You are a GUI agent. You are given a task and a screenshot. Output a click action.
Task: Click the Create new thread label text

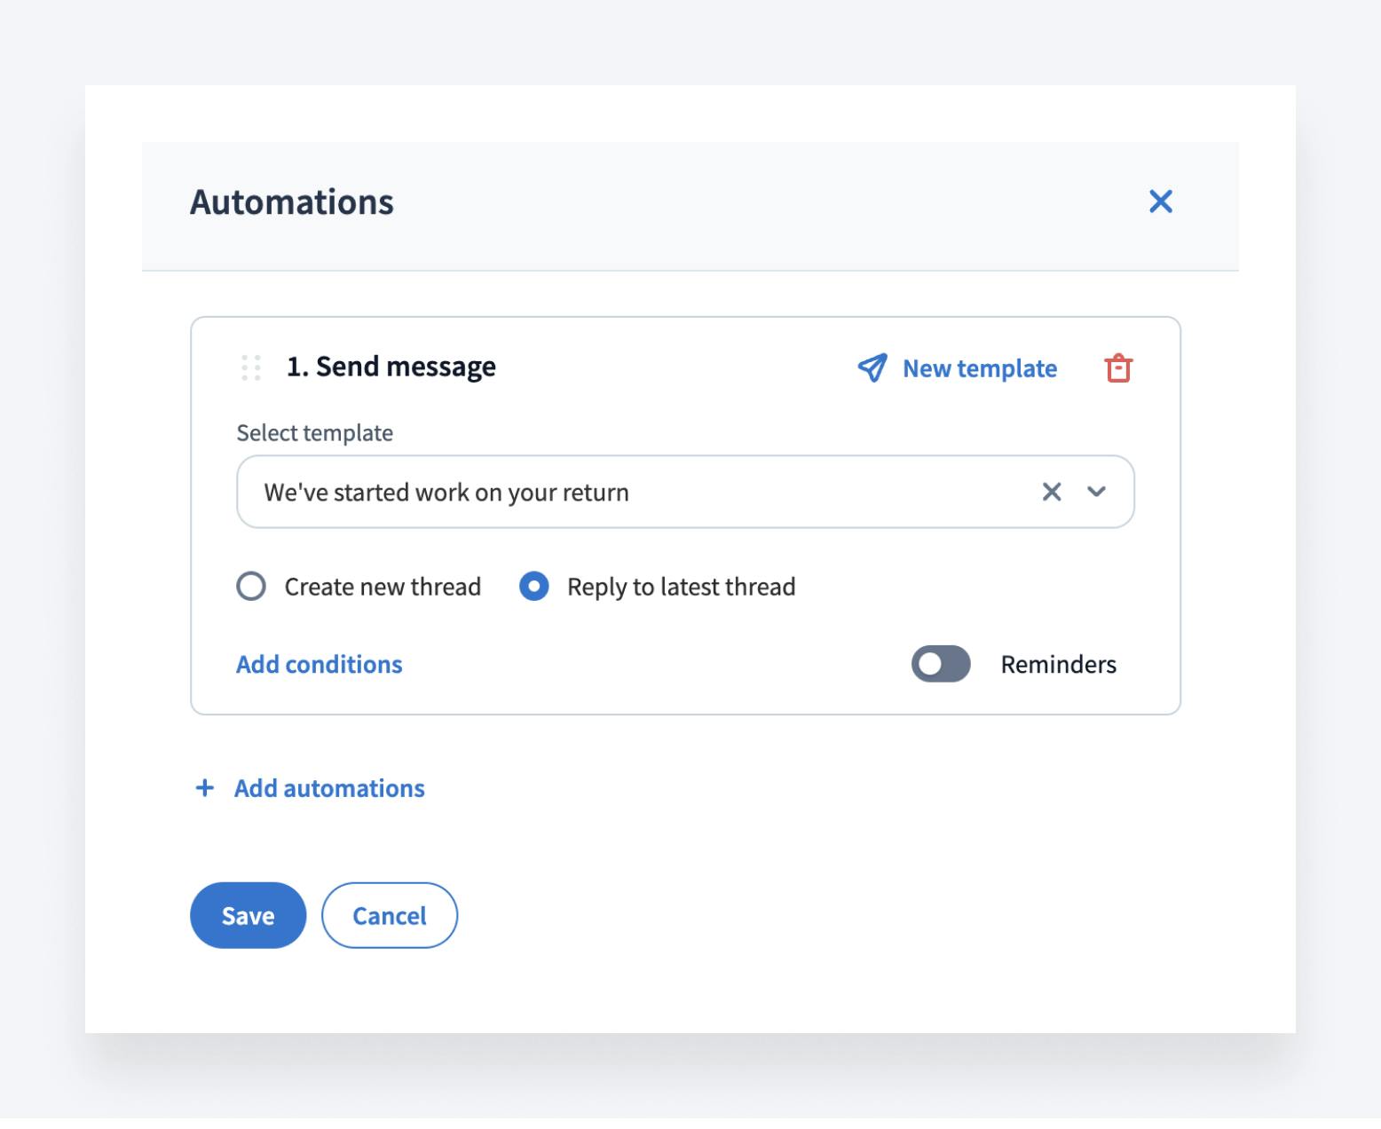383,587
